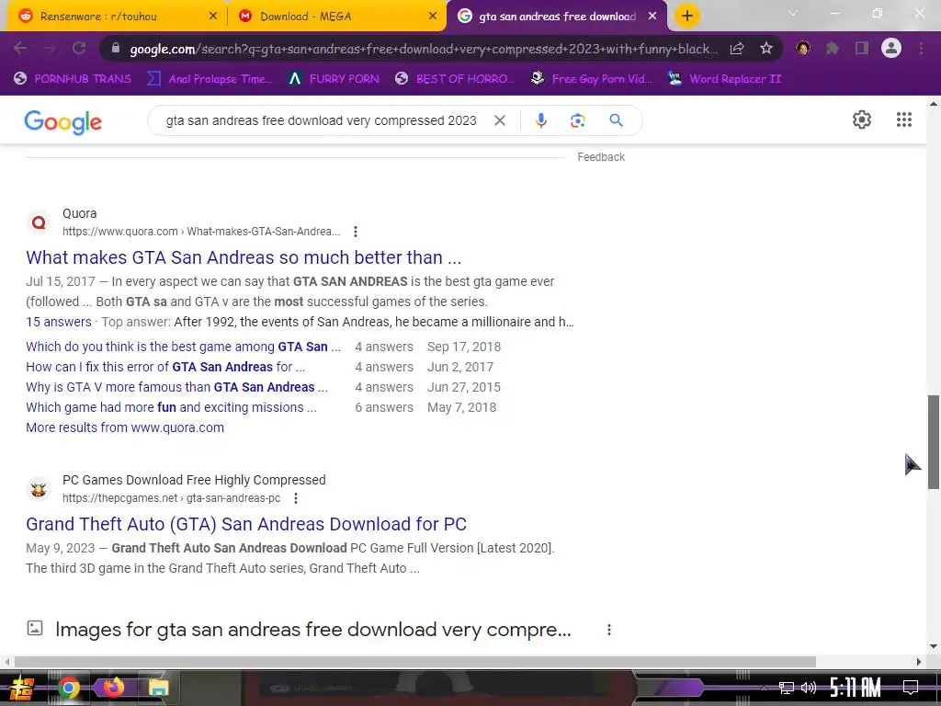Click the vertical scrollbar thumb

pos(934,442)
